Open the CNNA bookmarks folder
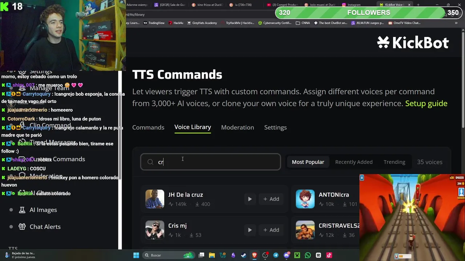 pyautogui.click(x=303, y=23)
